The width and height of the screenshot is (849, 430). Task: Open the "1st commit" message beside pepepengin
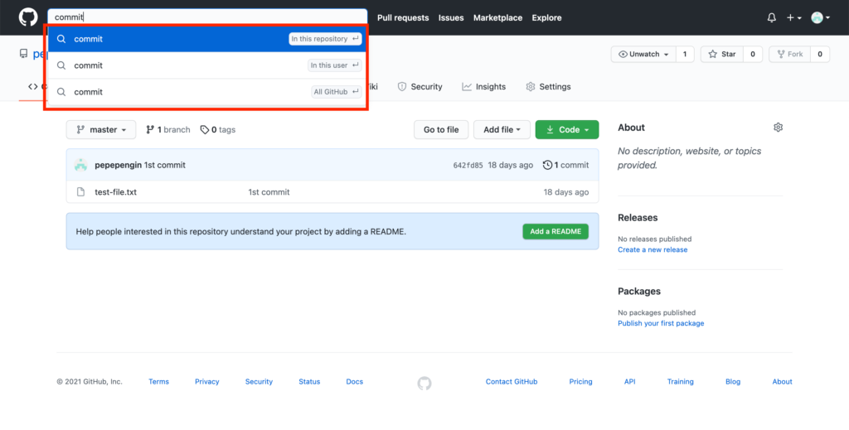coord(165,165)
